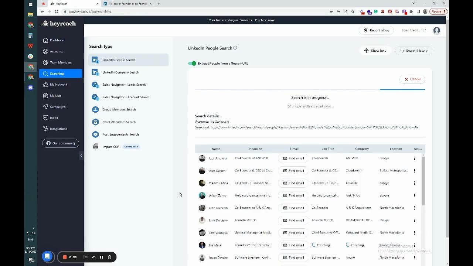Select LinkedIn People Search type

click(x=128, y=60)
